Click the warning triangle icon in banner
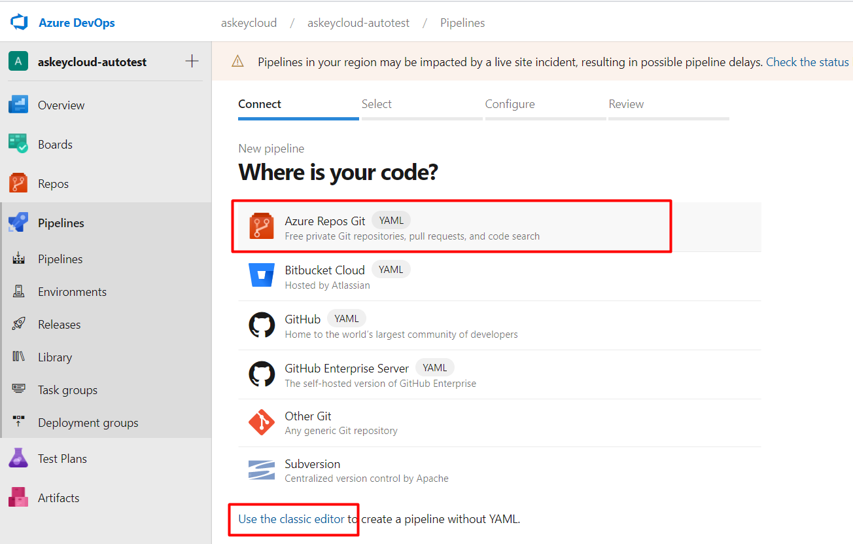Image resolution: width=853 pixels, height=544 pixels. (237, 62)
